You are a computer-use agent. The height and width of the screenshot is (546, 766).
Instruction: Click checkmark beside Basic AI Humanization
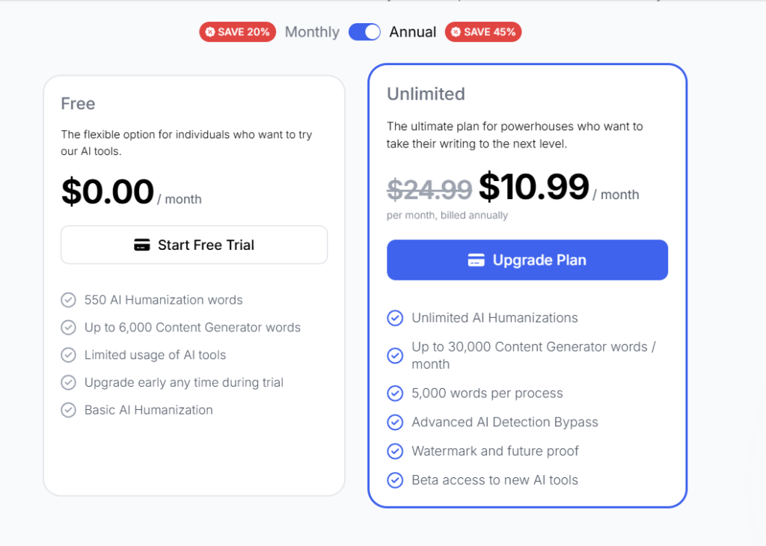tap(68, 410)
